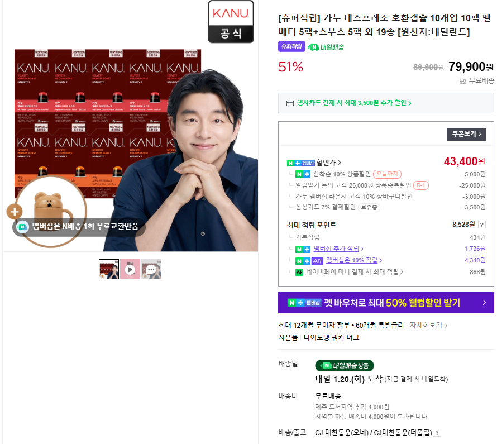Open 자세히보기 for installment info

click(428, 325)
